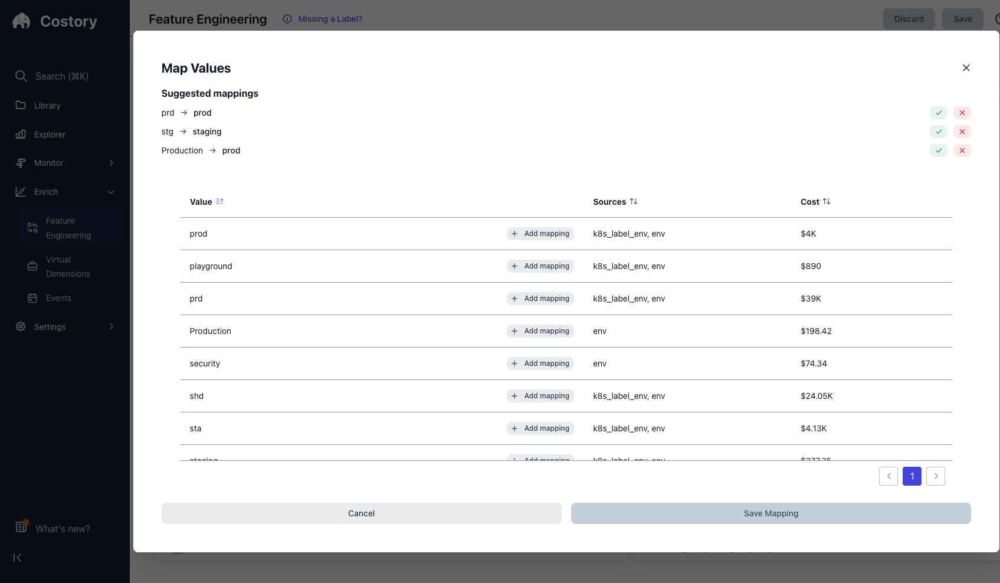1000x583 pixels.
Task: Open search using the magnifier icon
Action: (21, 76)
